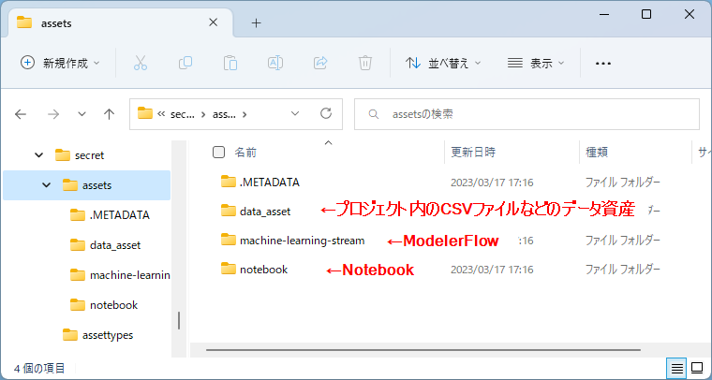Click the horizontal scrollbar in file list

pyautogui.click(x=423, y=350)
